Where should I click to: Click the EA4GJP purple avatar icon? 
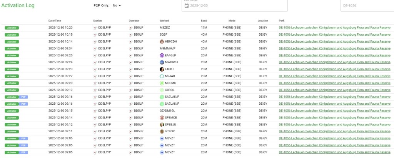(162, 55)
